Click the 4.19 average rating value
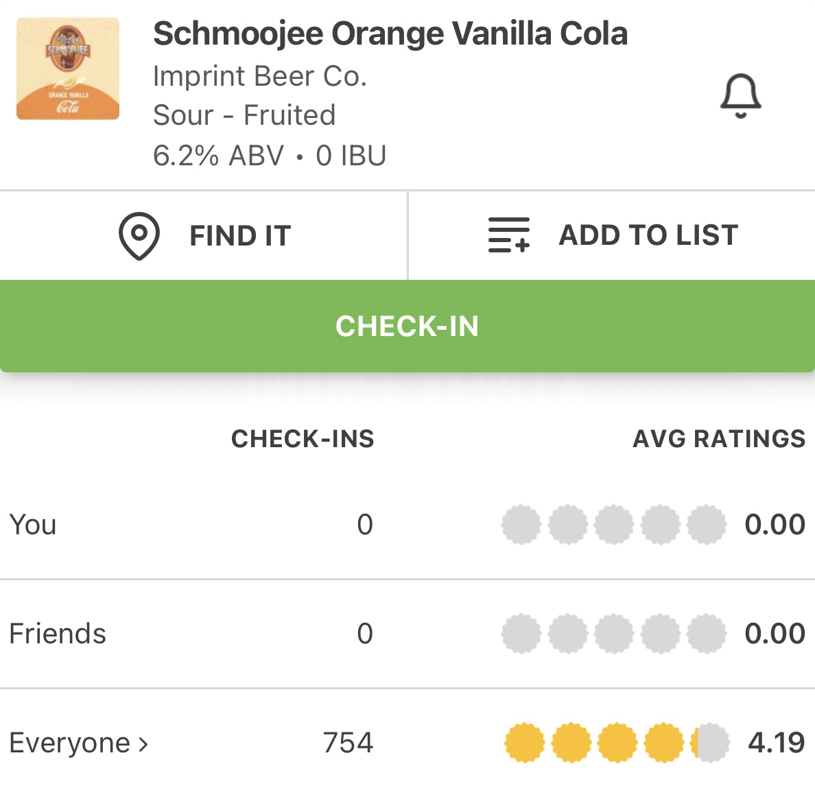The width and height of the screenshot is (815, 786). click(776, 743)
